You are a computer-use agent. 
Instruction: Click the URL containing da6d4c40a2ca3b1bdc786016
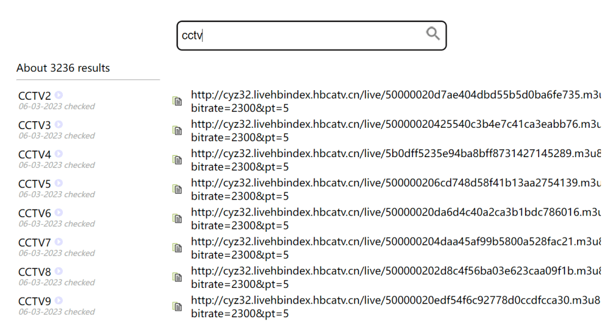[x=396, y=219]
